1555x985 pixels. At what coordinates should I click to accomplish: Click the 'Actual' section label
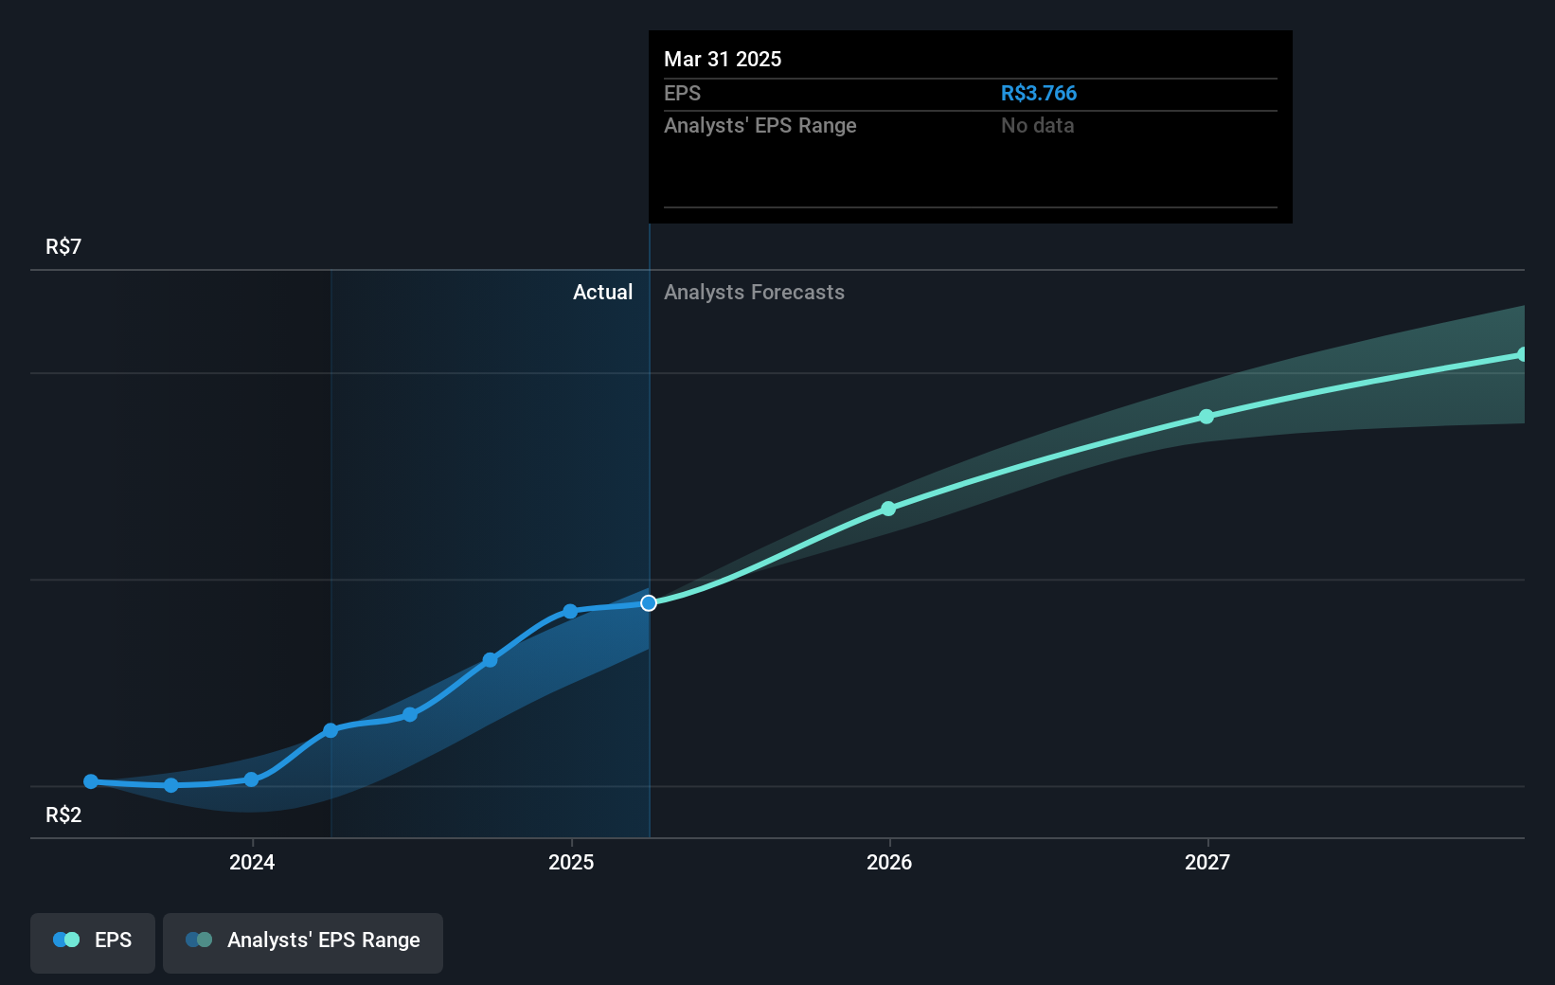tap(602, 292)
